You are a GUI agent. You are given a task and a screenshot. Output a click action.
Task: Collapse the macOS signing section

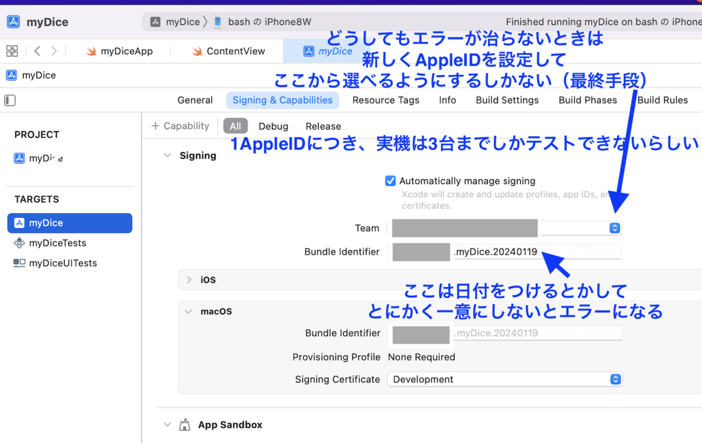click(188, 312)
